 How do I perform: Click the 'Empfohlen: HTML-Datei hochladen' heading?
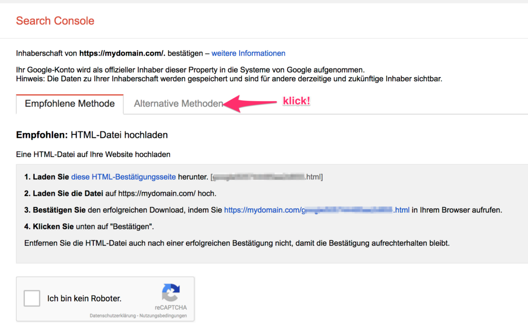92,134
